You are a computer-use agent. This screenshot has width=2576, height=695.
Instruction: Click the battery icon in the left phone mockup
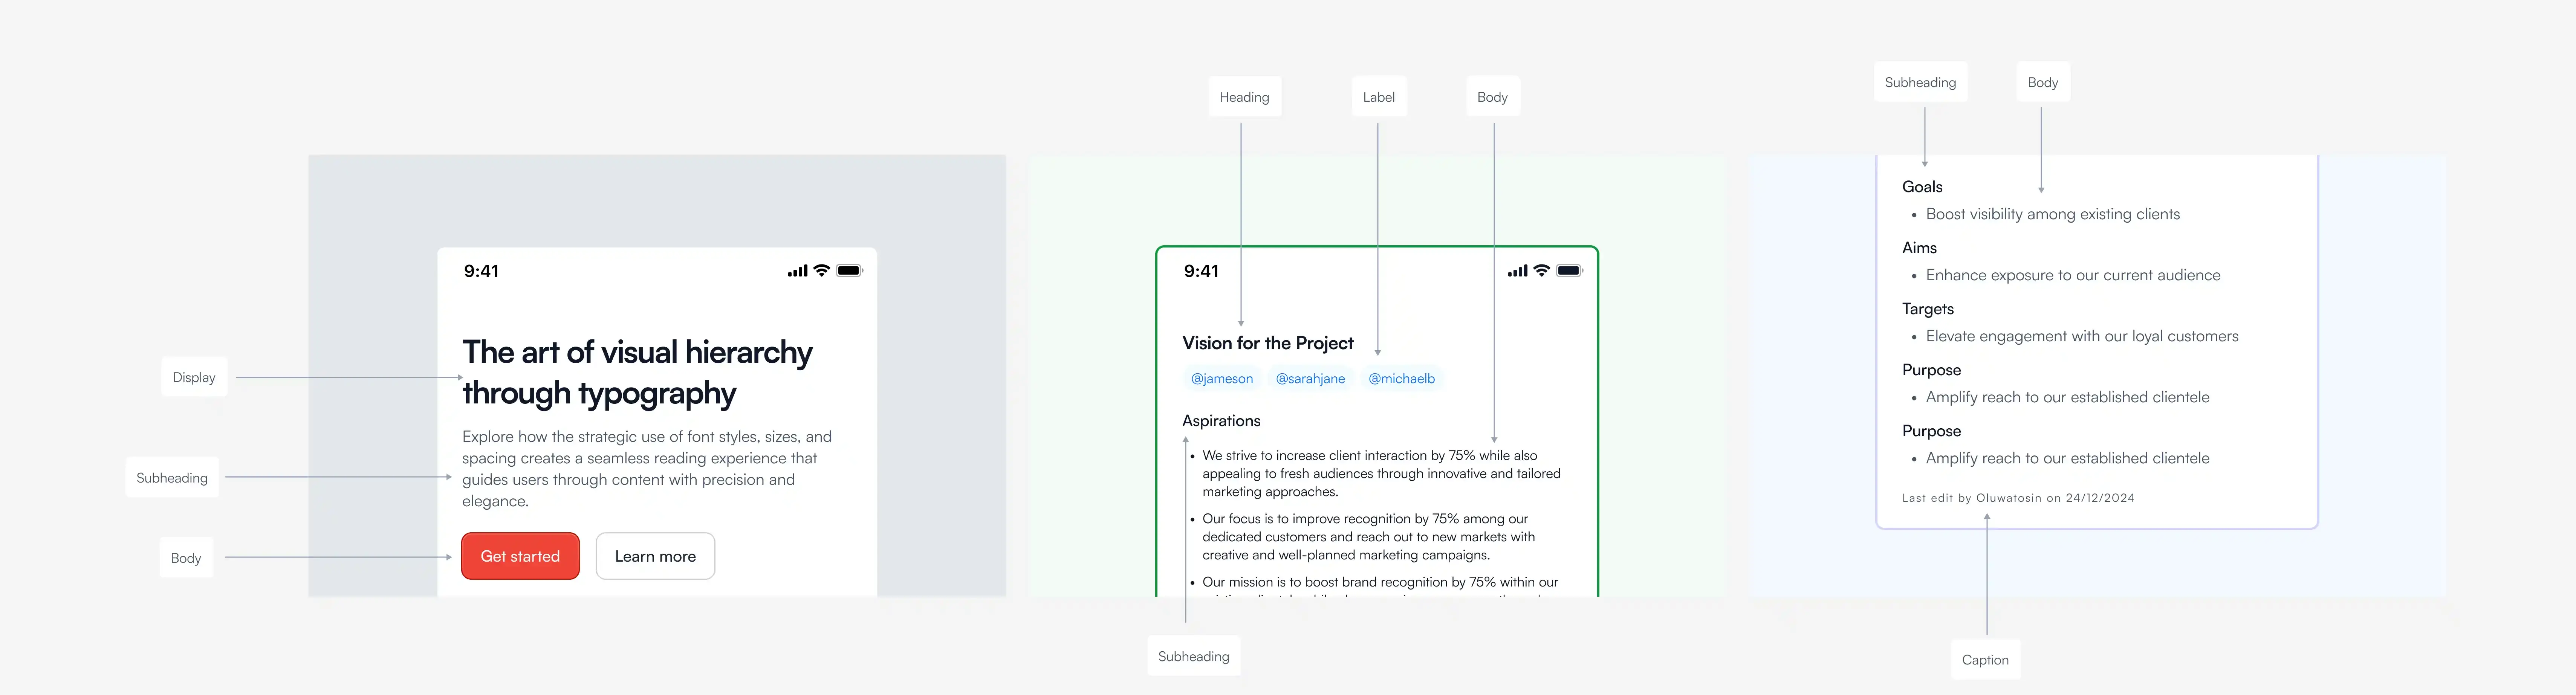[x=849, y=271]
